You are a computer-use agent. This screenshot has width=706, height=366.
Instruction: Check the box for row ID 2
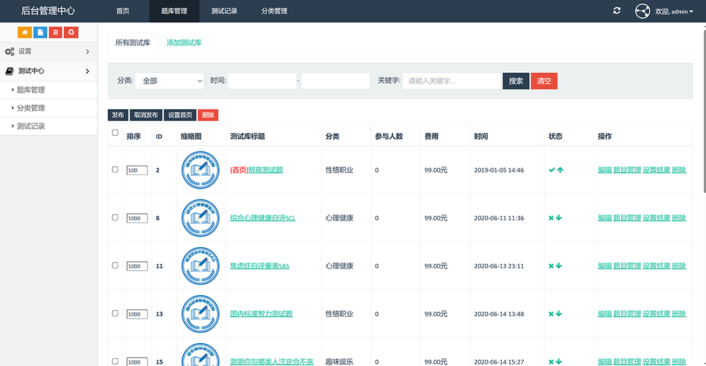click(115, 169)
